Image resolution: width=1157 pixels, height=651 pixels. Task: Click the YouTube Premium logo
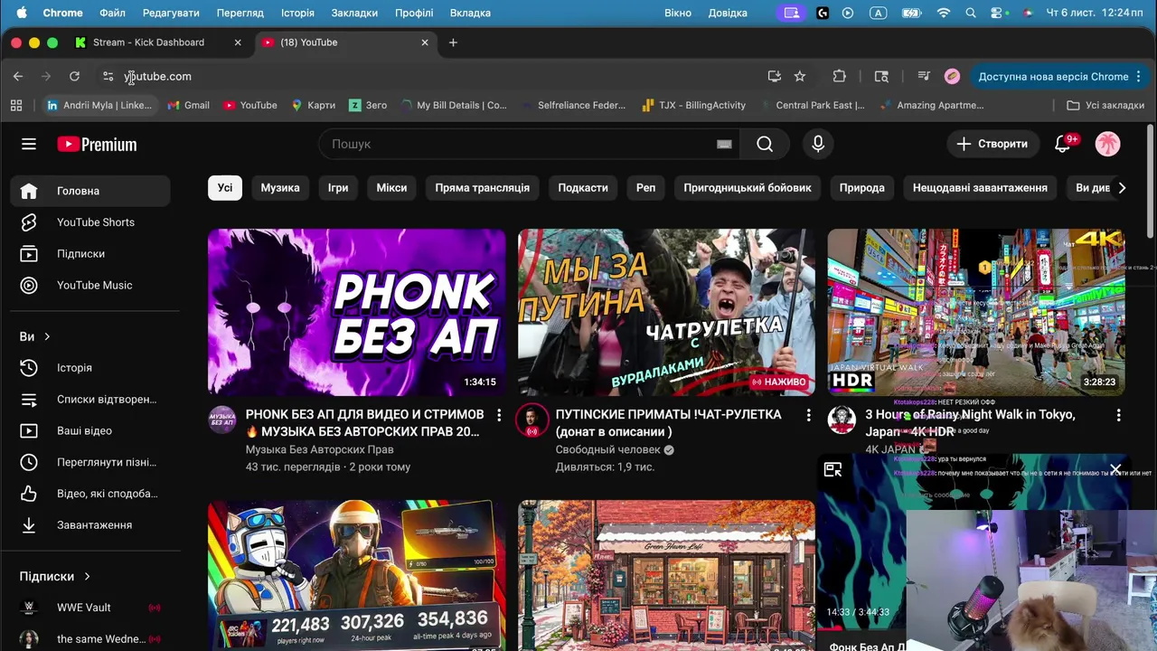click(97, 144)
